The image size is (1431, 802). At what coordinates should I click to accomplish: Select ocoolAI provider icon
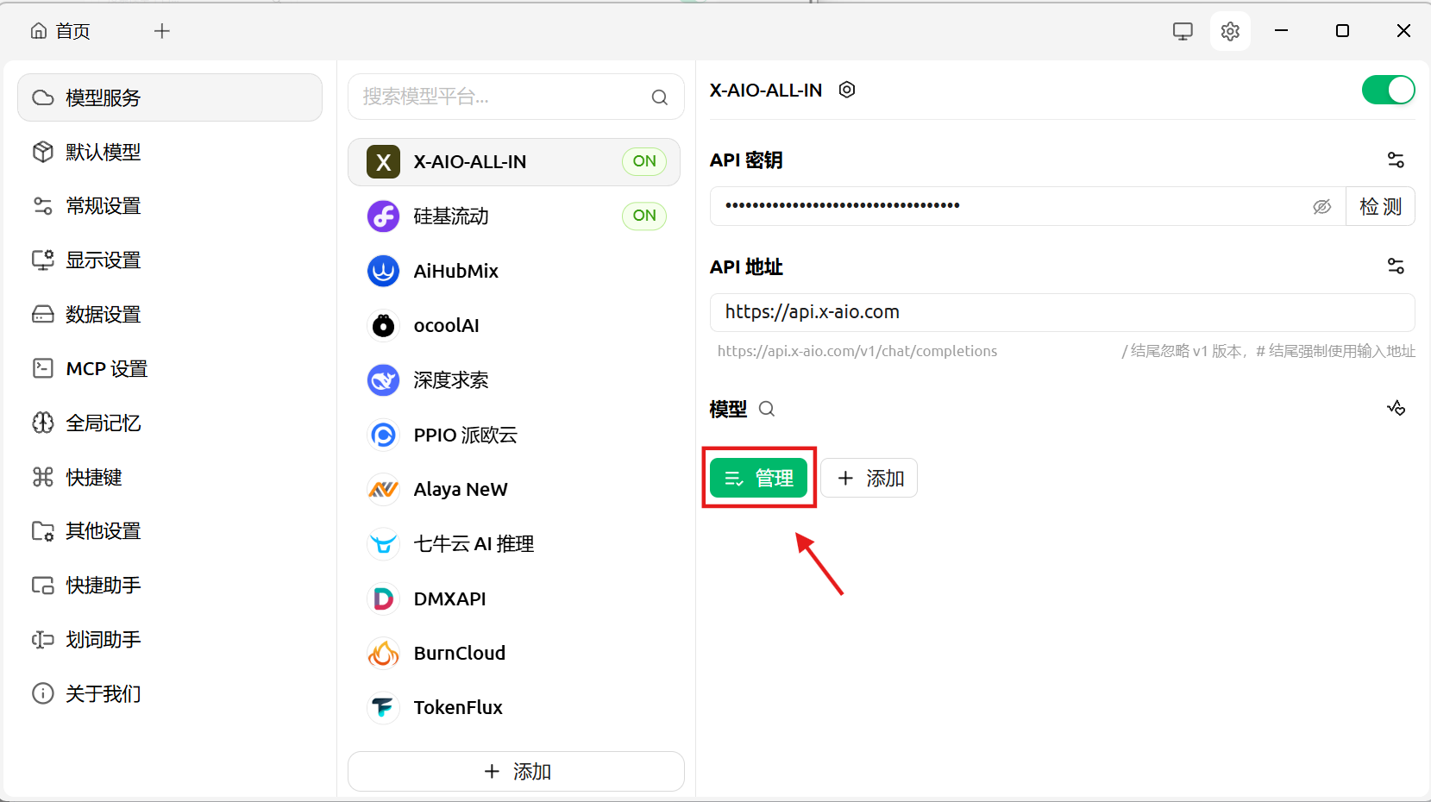(383, 325)
